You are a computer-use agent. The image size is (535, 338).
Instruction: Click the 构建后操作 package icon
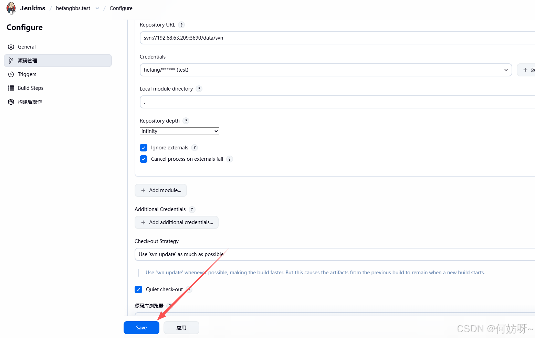coord(11,102)
